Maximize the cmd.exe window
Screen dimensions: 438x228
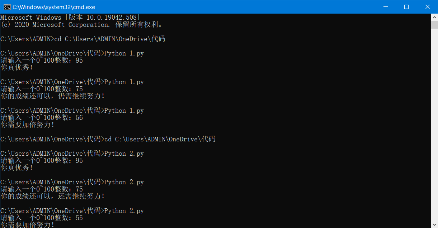[406, 7]
